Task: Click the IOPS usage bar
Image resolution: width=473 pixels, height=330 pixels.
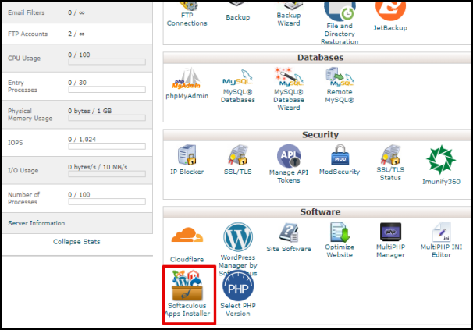Action: pos(107,147)
